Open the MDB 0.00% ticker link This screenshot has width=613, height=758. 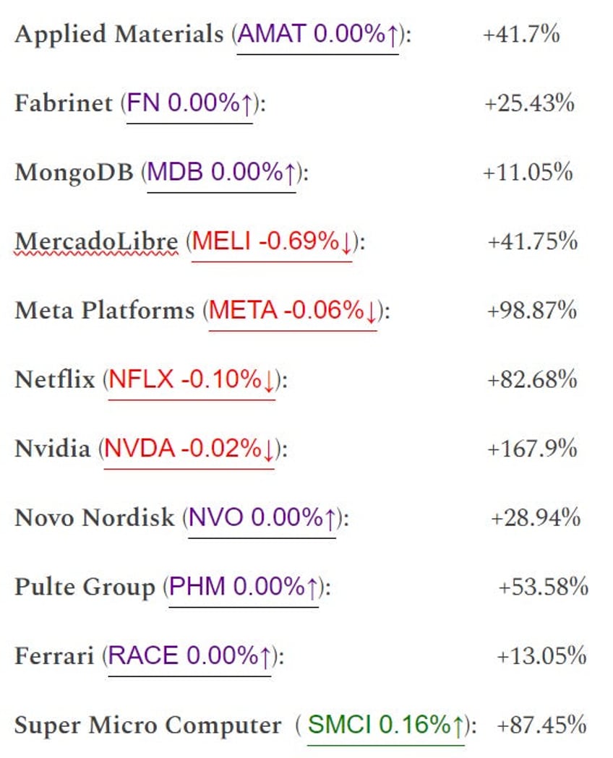tap(221, 173)
